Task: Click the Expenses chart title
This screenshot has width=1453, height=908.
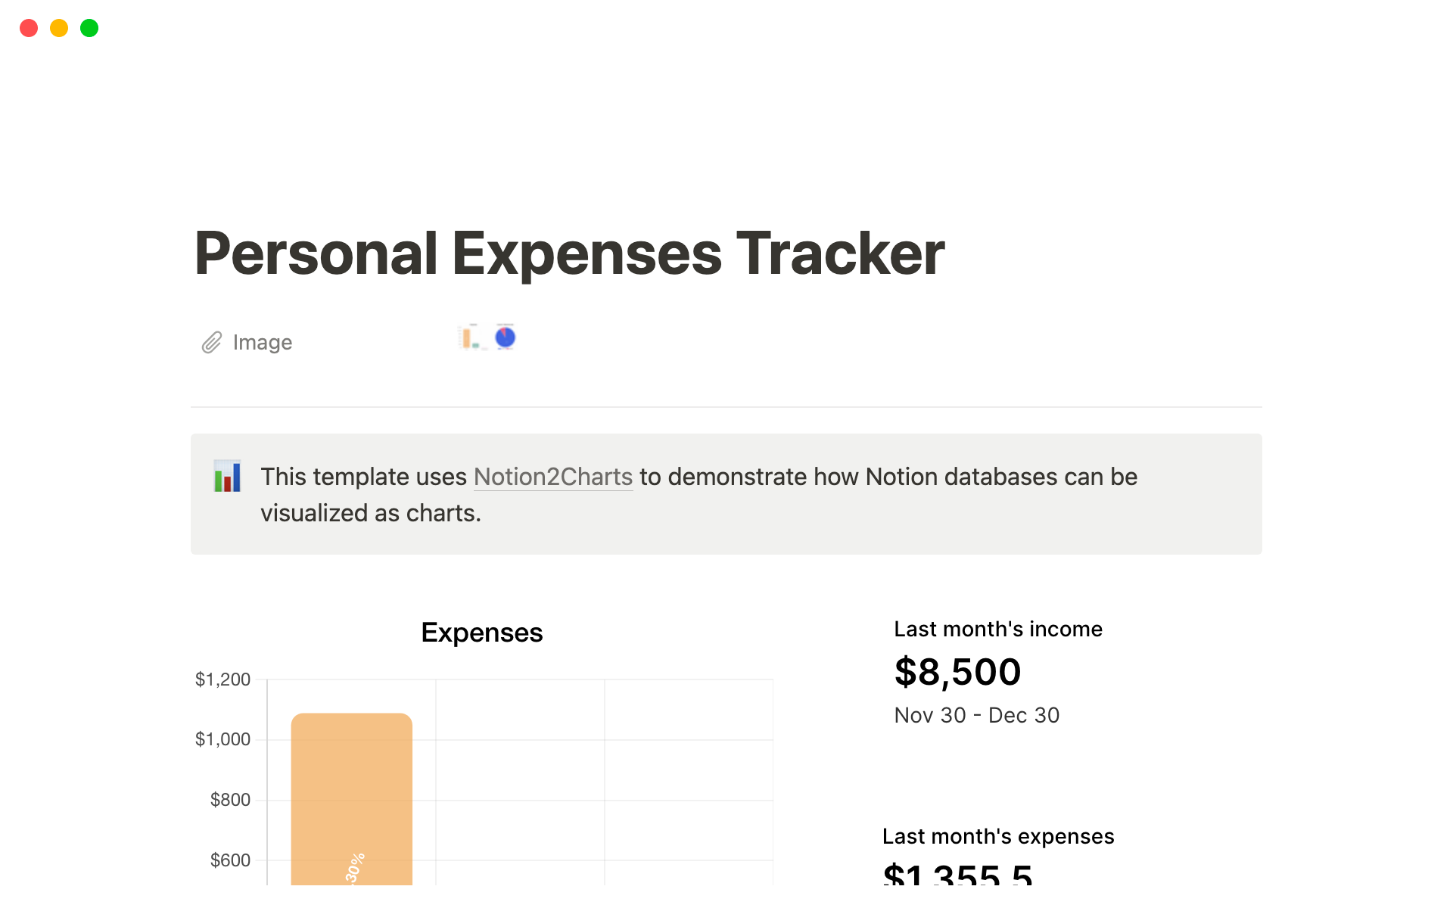Action: (481, 633)
